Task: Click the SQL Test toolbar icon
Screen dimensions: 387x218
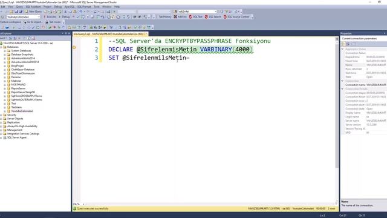Action: click(x=196, y=17)
